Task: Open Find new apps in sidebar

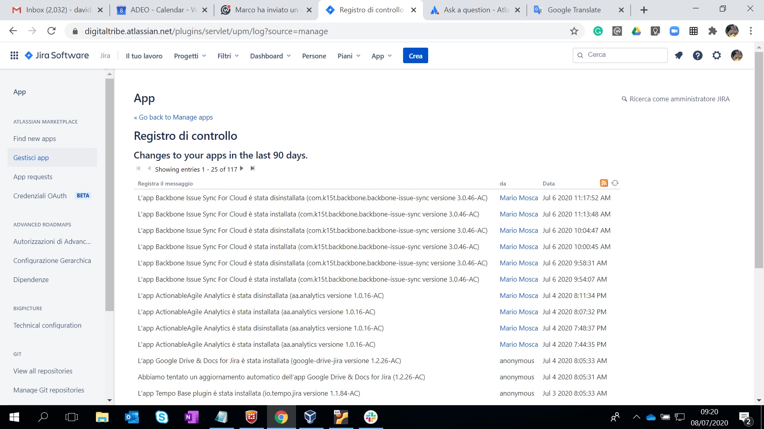Action: (35, 139)
